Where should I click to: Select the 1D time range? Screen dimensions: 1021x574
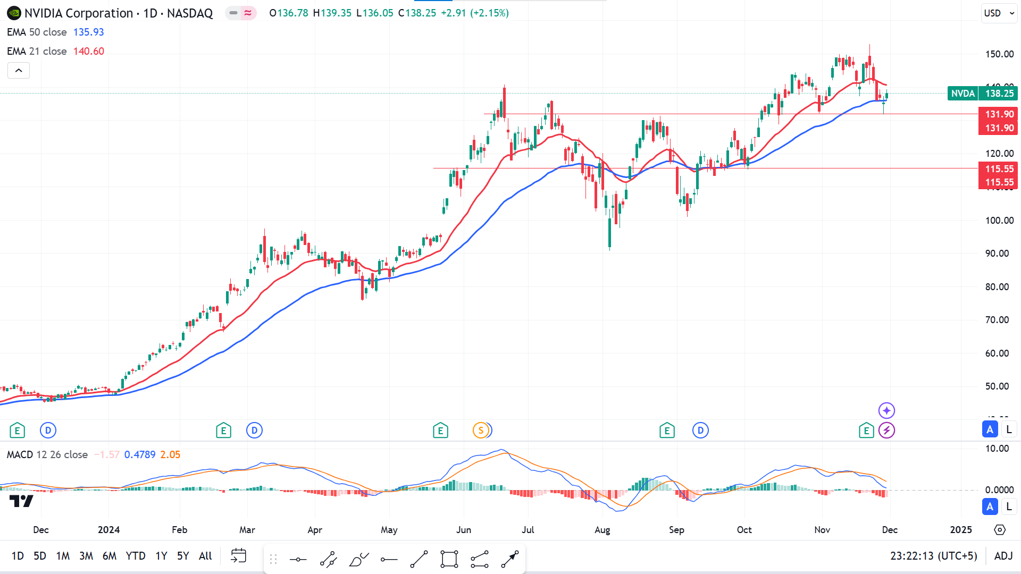(18, 556)
